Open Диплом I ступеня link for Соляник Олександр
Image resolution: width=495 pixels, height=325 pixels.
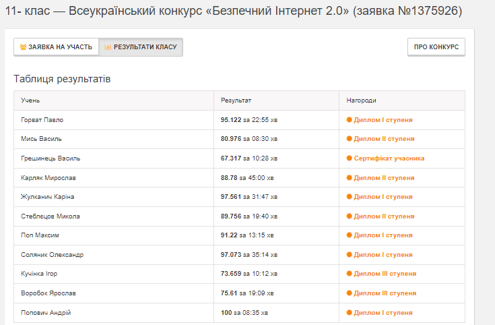(x=383, y=255)
